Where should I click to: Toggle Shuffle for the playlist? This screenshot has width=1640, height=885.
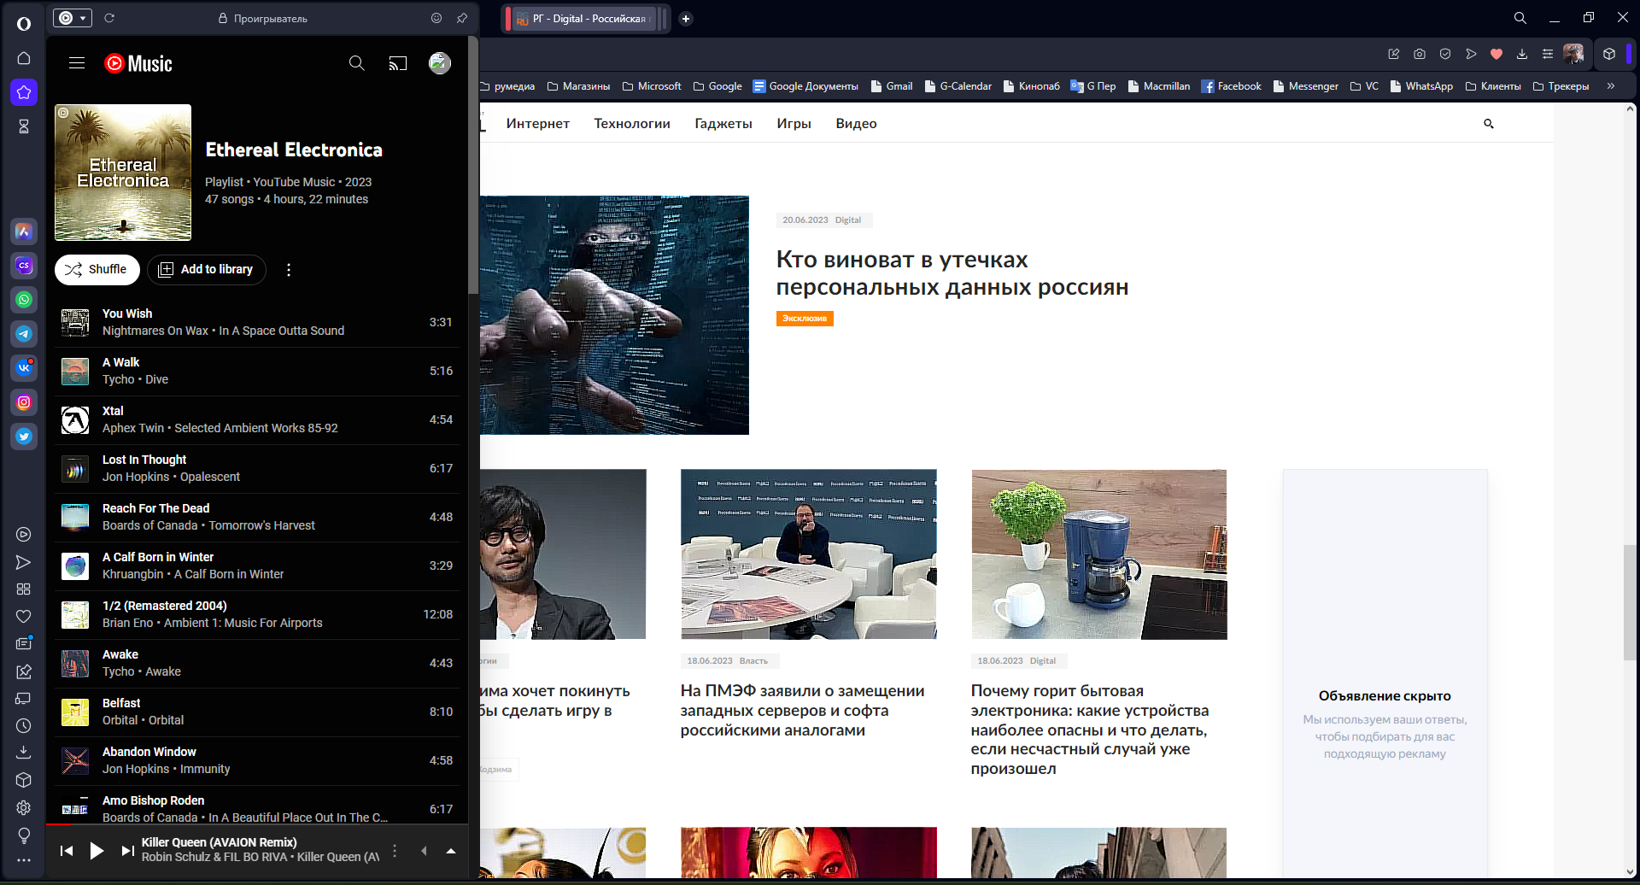[x=97, y=270]
